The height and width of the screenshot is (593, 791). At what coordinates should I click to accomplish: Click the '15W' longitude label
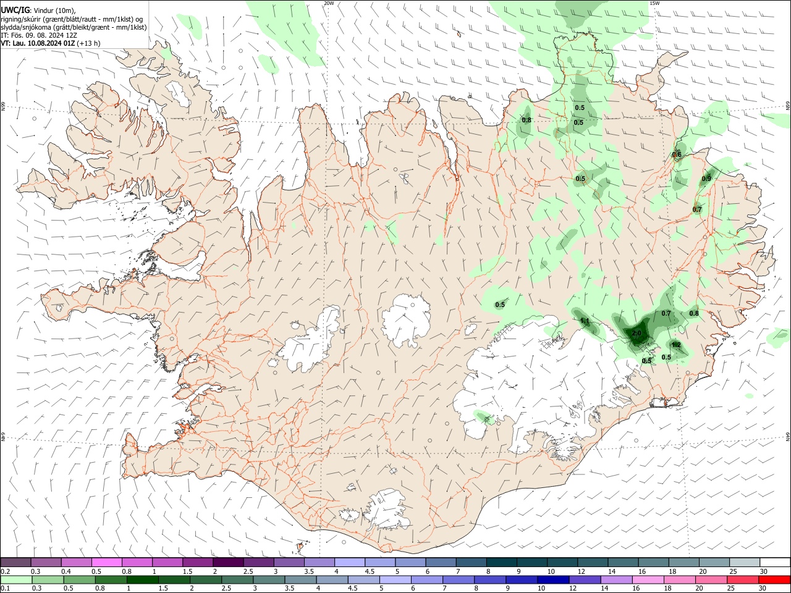[654, 3]
